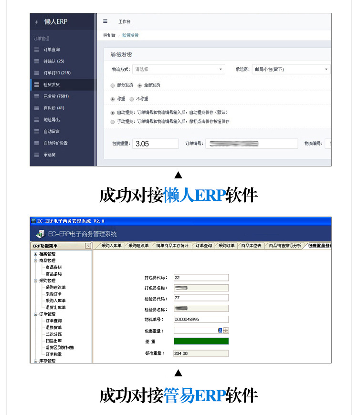The height and width of the screenshot is (415, 358).
Task: Select 商品资料 in the ERP tree
Action: coord(53,267)
